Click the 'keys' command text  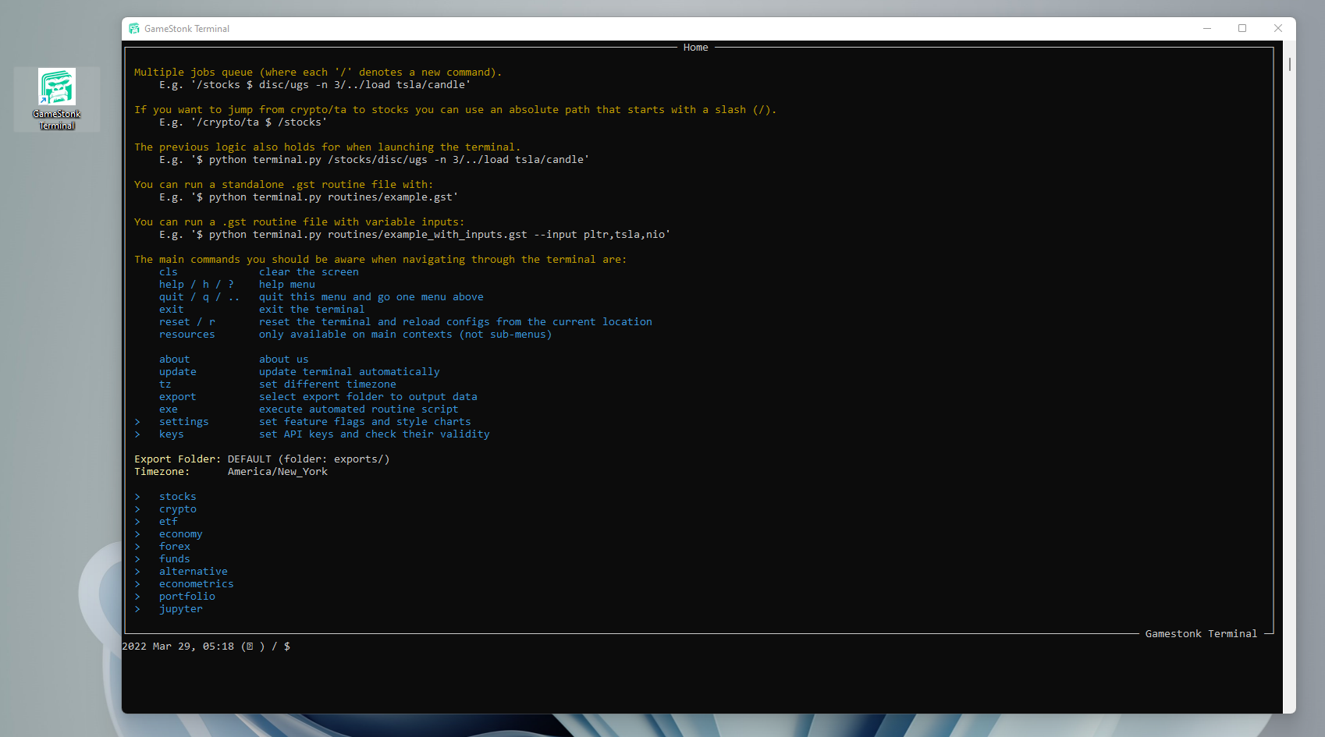pos(172,434)
